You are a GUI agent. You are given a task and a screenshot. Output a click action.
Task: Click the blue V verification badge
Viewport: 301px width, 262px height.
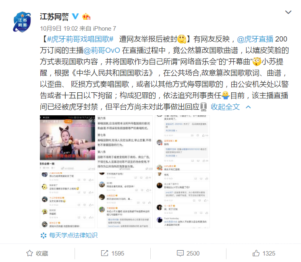point(75,16)
